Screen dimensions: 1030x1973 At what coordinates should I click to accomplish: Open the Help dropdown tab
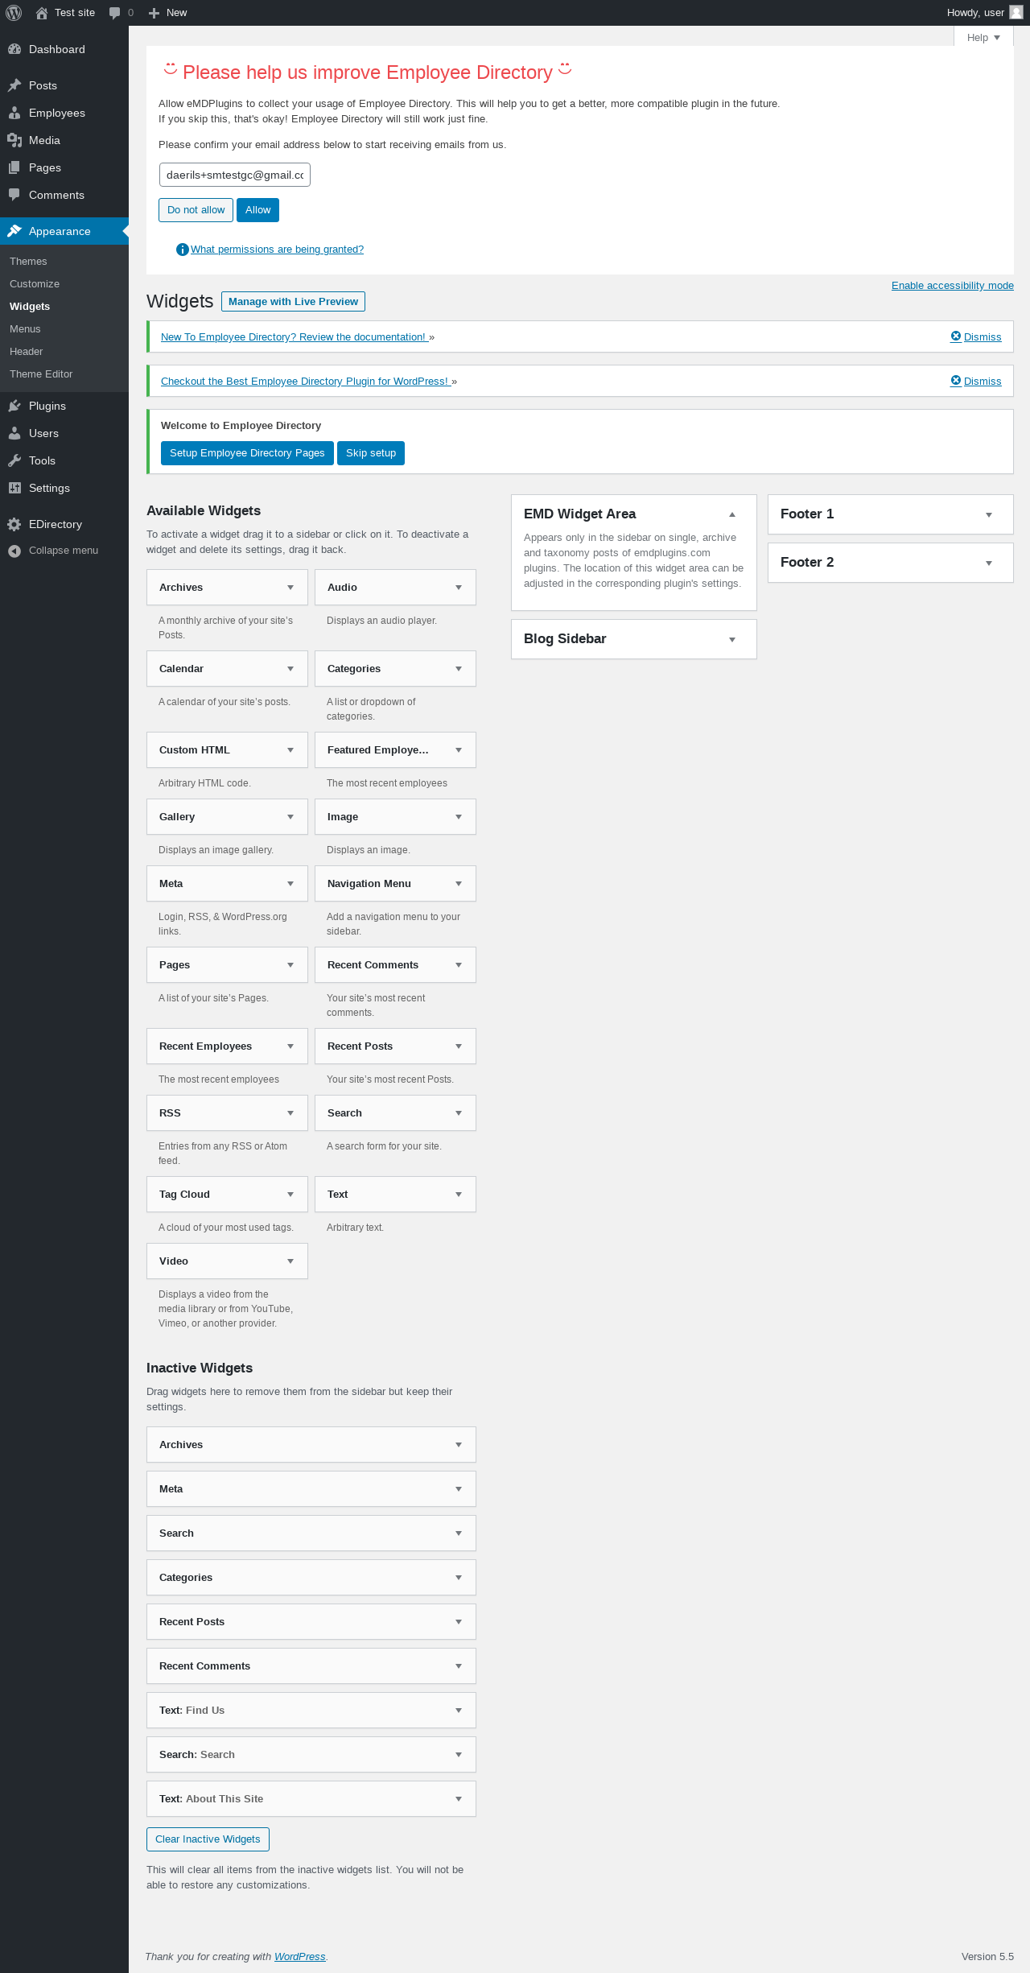[x=983, y=38]
